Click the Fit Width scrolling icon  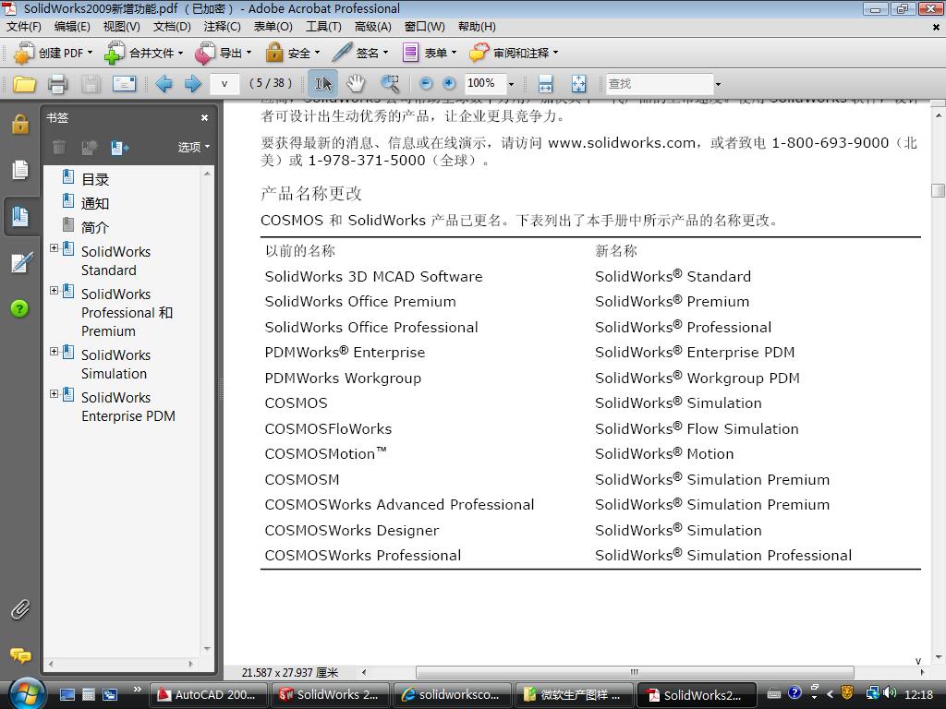(x=545, y=84)
